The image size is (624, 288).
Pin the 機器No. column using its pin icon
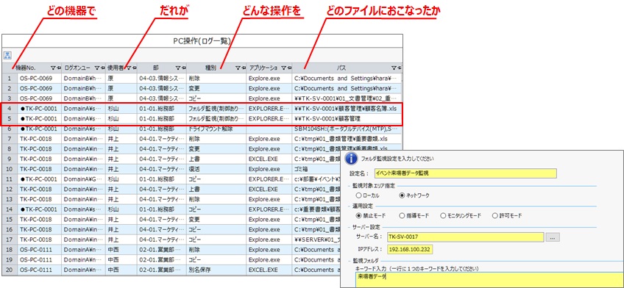point(59,68)
